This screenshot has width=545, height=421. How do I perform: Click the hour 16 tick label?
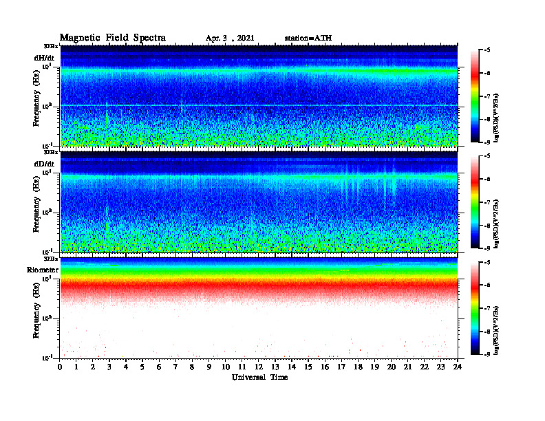(325, 367)
